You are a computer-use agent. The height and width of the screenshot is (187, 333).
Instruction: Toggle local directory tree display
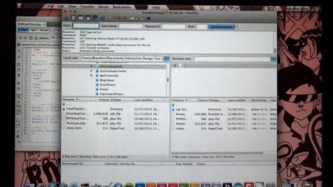(81, 18)
